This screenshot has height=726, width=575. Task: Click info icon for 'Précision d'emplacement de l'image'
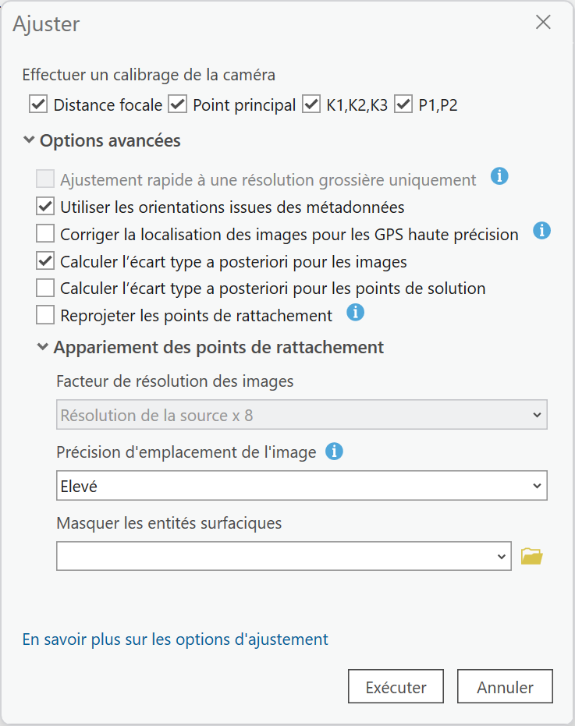tap(334, 451)
